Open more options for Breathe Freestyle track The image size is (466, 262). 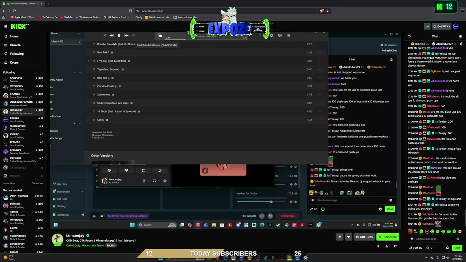(x=320, y=44)
